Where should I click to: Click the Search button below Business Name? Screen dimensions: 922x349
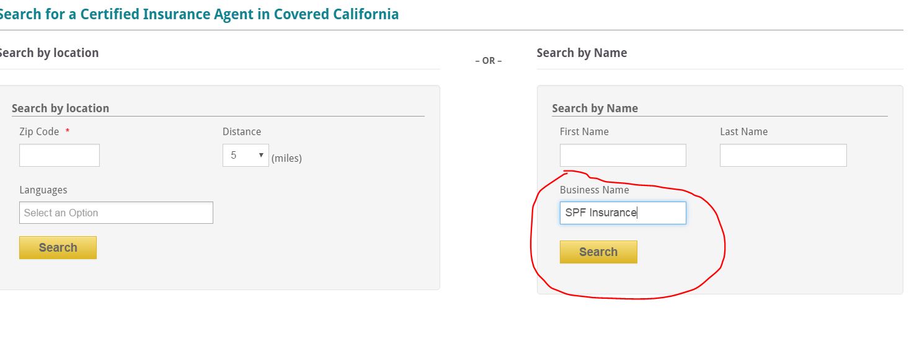598,252
